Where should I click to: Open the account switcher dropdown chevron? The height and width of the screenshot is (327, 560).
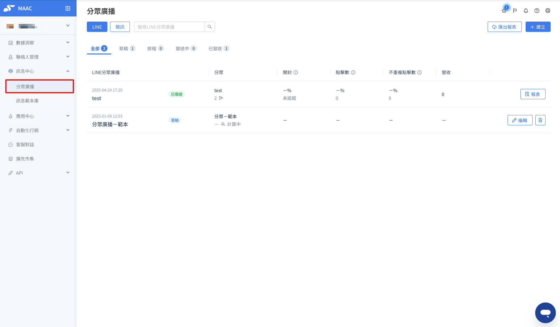(x=68, y=25)
